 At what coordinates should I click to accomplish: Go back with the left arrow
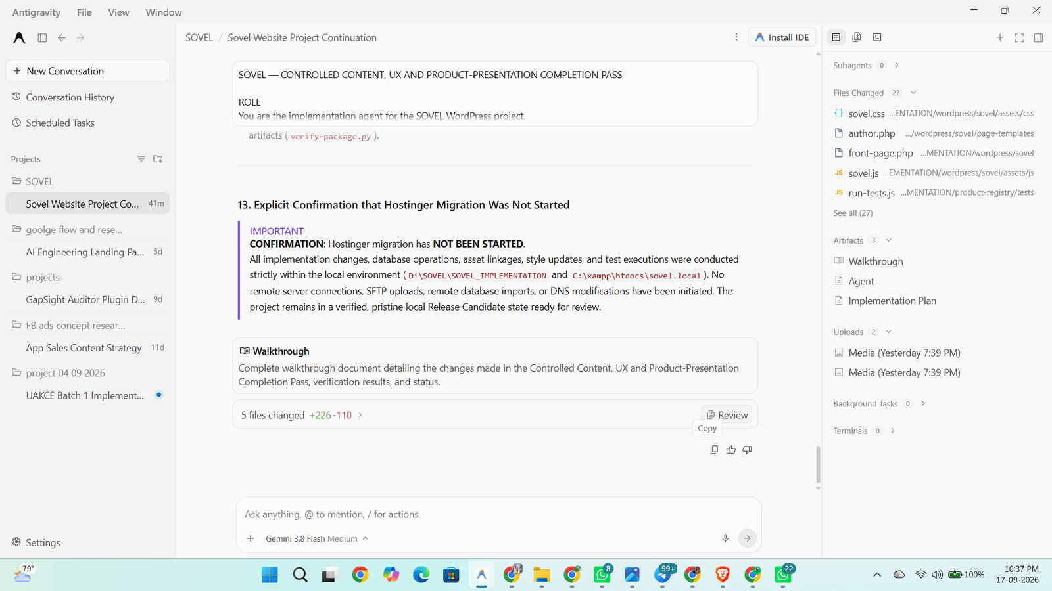[61, 38]
